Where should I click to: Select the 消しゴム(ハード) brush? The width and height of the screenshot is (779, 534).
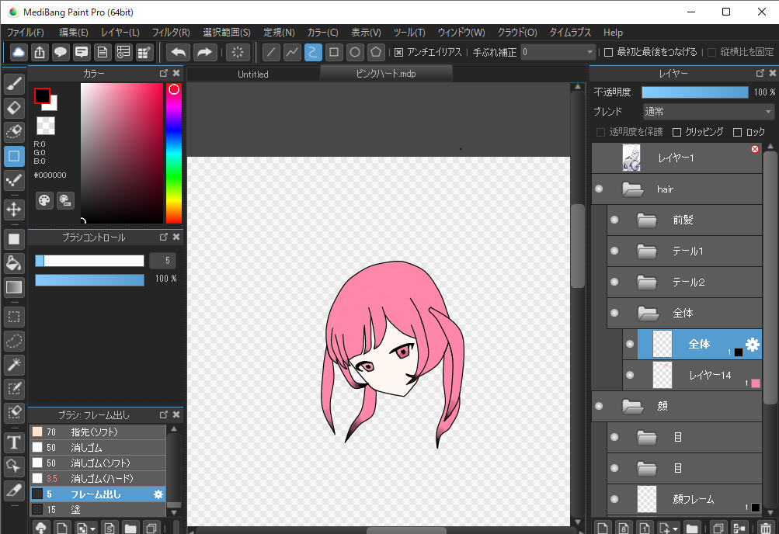(98, 479)
